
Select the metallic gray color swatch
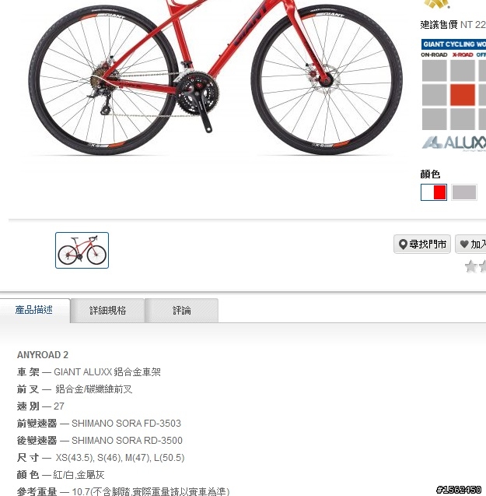pos(464,192)
